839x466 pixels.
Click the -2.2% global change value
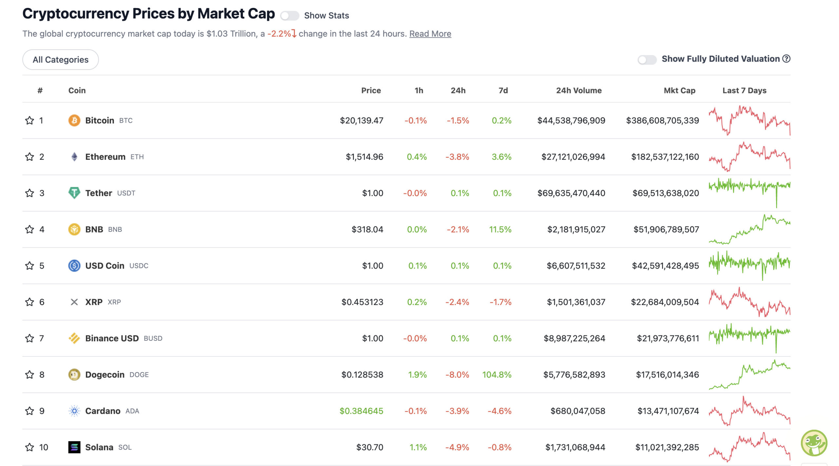pos(279,34)
